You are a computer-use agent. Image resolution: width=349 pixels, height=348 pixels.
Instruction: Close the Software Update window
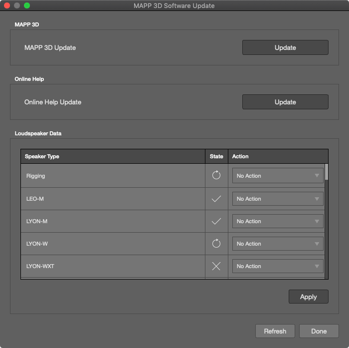(x=7, y=5)
